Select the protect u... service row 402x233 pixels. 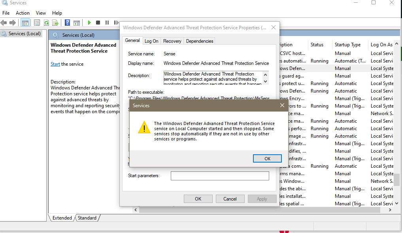pos(337,83)
